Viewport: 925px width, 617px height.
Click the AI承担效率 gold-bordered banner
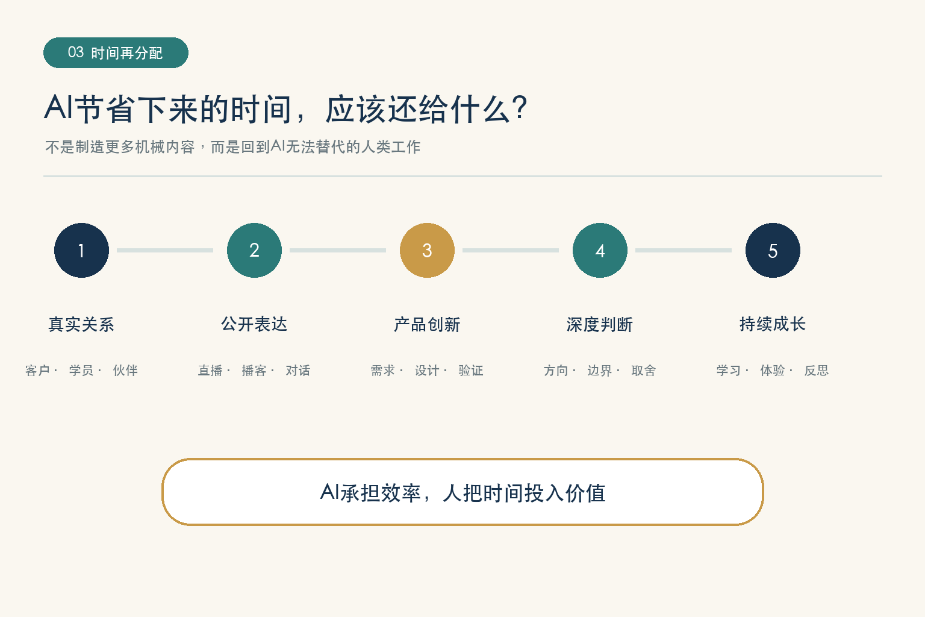pos(462,492)
